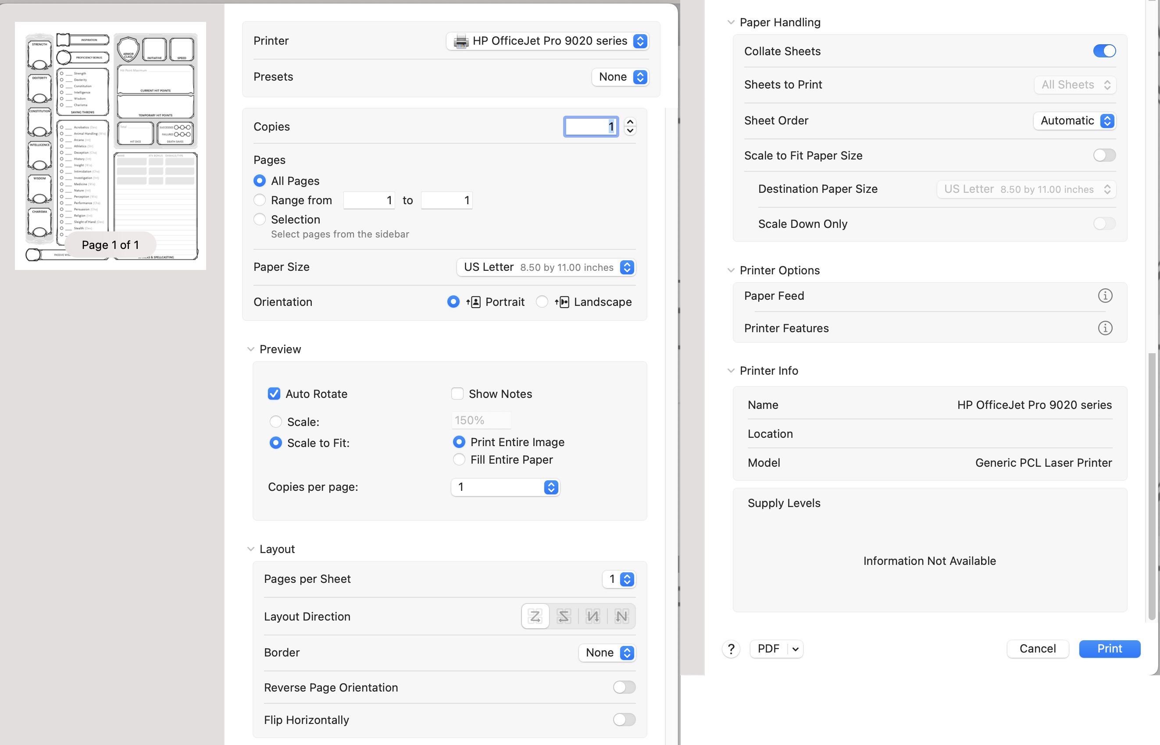Collapse the Preview section
1160x745 pixels.
(251, 349)
